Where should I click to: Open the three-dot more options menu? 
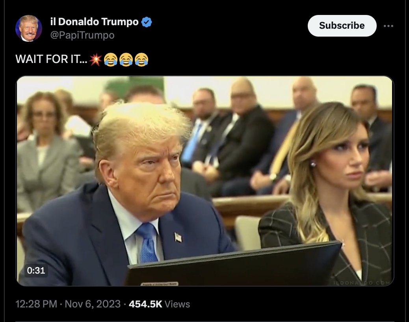(x=389, y=26)
